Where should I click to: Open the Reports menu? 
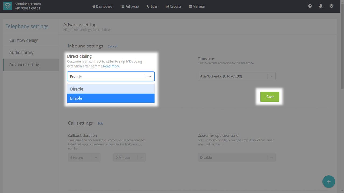click(x=173, y=6)
